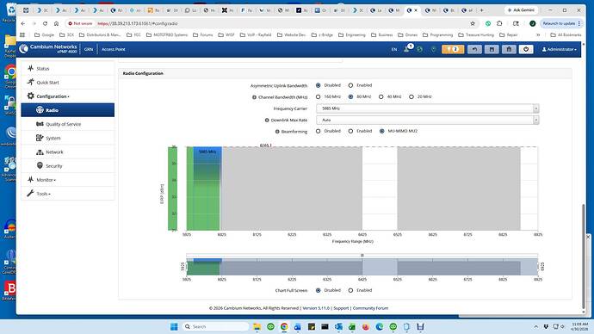The image size is (594, 334).
Task: Click in the taskbar Search box
Action: tap(215, 326)
